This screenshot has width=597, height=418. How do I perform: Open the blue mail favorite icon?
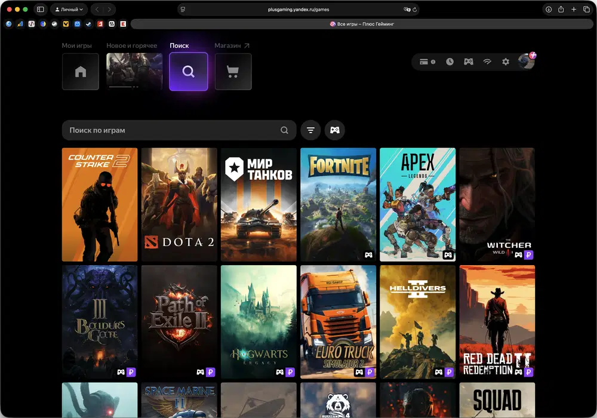tap(77, 24)
